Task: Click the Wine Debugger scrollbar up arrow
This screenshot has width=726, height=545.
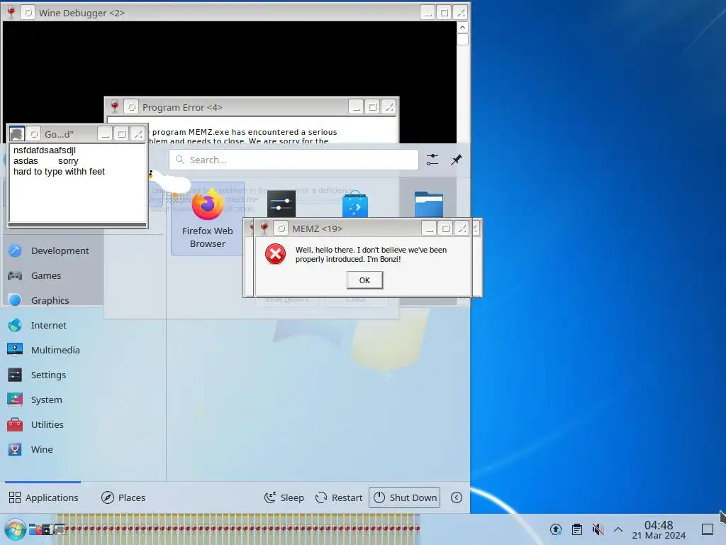Action: 462,28
